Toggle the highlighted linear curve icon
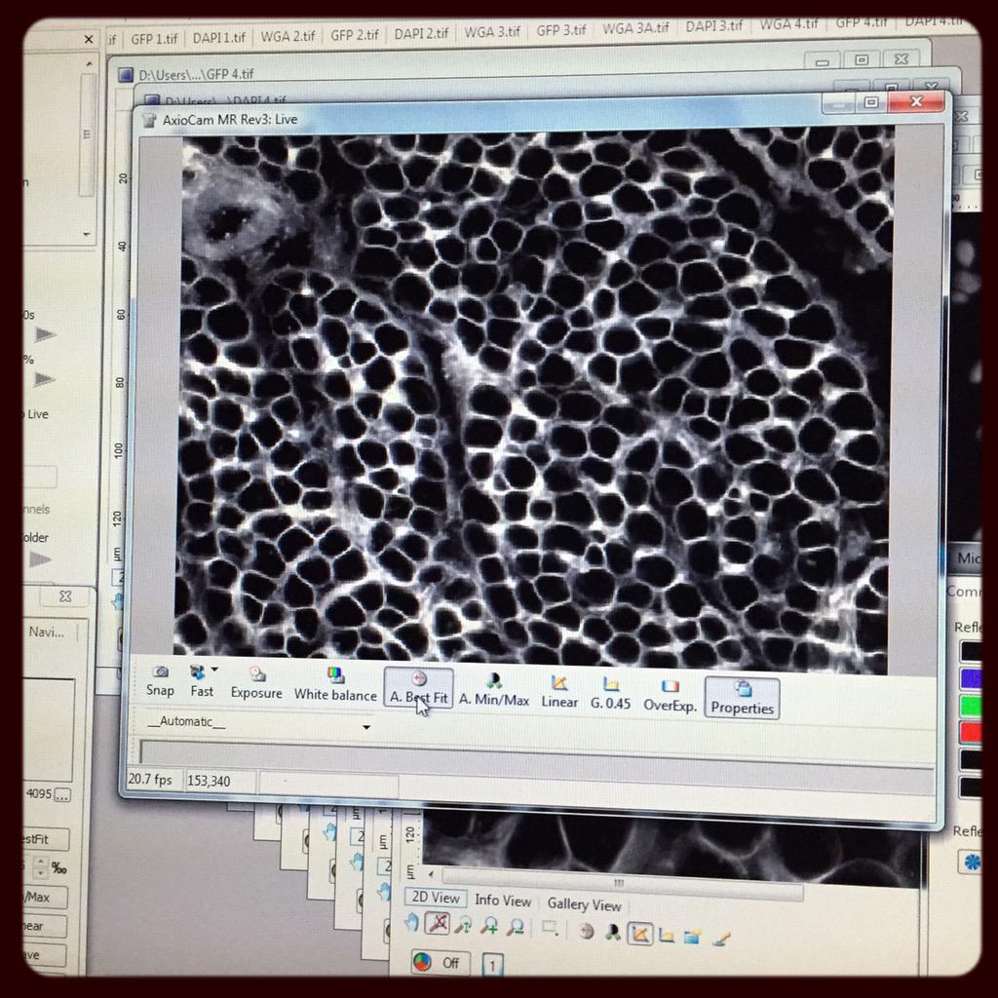Image resolution: width=998 pixels, height=998 pixels. pyautogui.click(x=639, y=933)
